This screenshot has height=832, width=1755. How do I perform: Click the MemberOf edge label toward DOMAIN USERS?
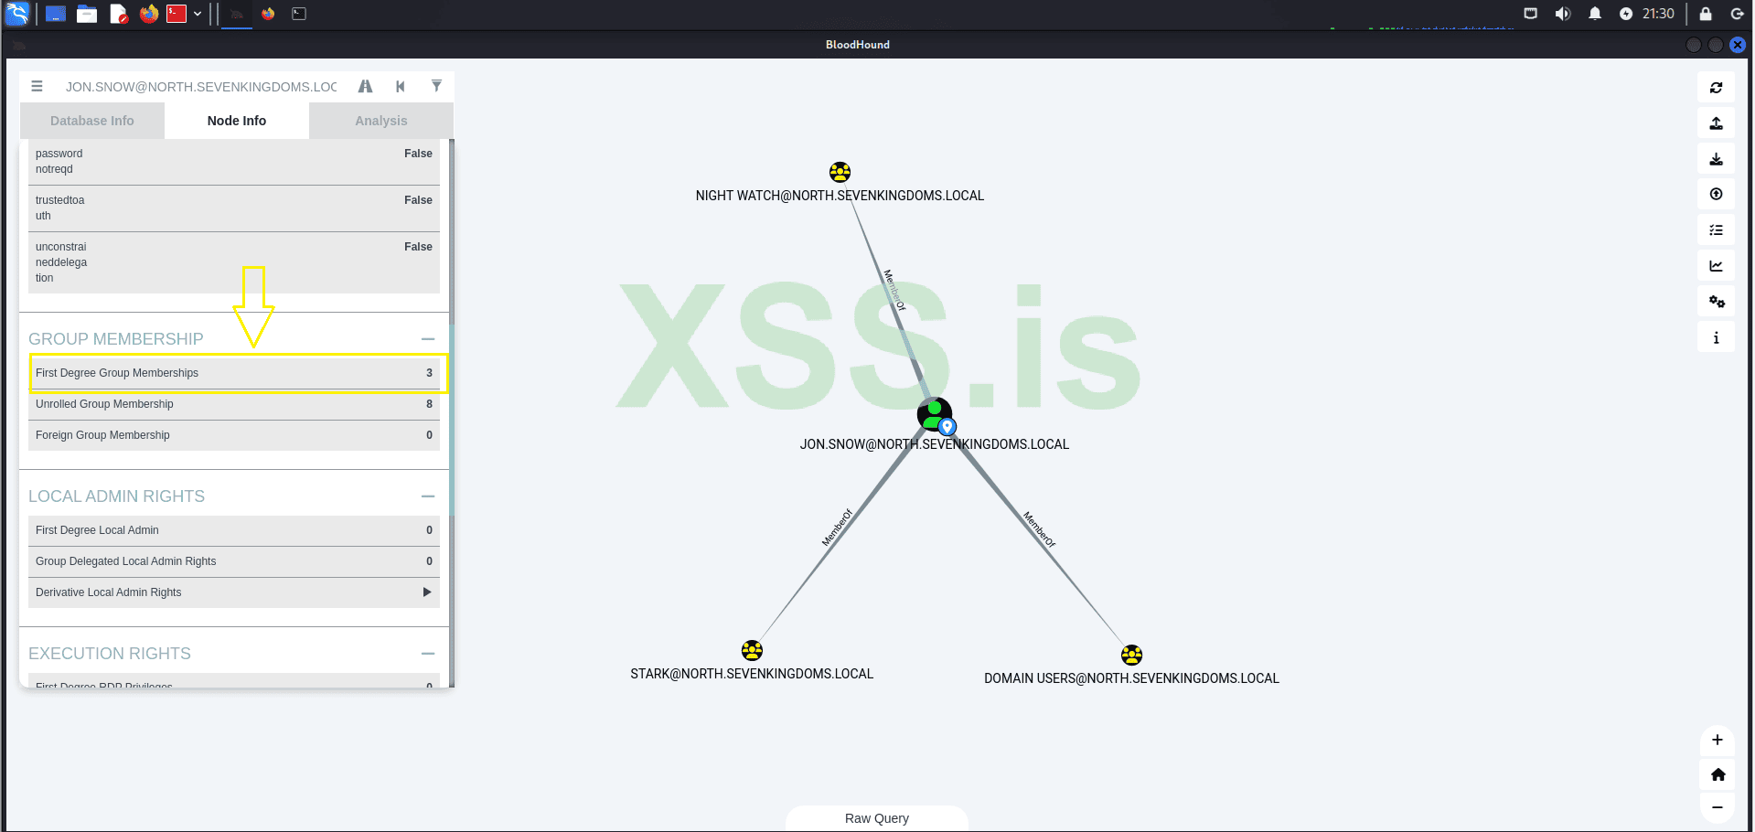(1039, 529)
